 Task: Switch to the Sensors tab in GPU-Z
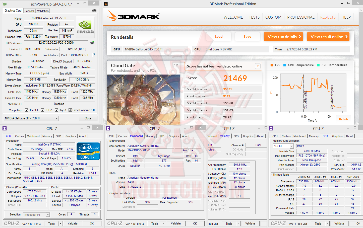[x=29, y=11]
